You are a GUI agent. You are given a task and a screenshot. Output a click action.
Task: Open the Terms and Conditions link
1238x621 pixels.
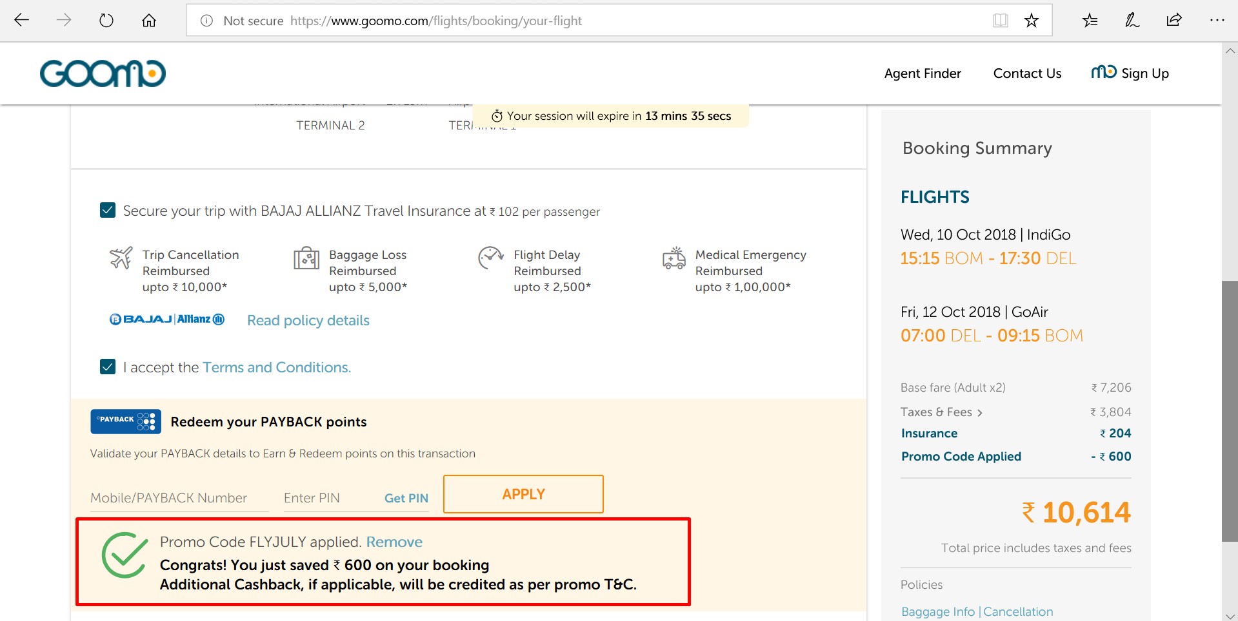pyautogui.click(x=277, y=367)
